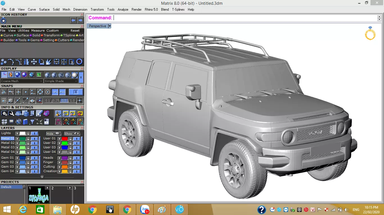Expand the User 03 layer arrow
This screenshot has height=215, width=384.
tap(59, 148)
